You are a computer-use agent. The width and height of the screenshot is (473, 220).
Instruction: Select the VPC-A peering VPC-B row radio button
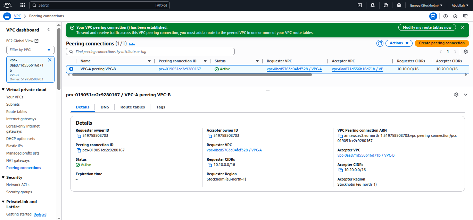click(x=71, y=69)
